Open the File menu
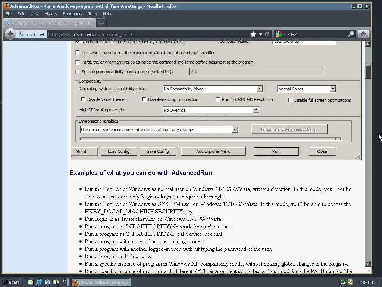 pyautogui.click(x=9, y=14)
